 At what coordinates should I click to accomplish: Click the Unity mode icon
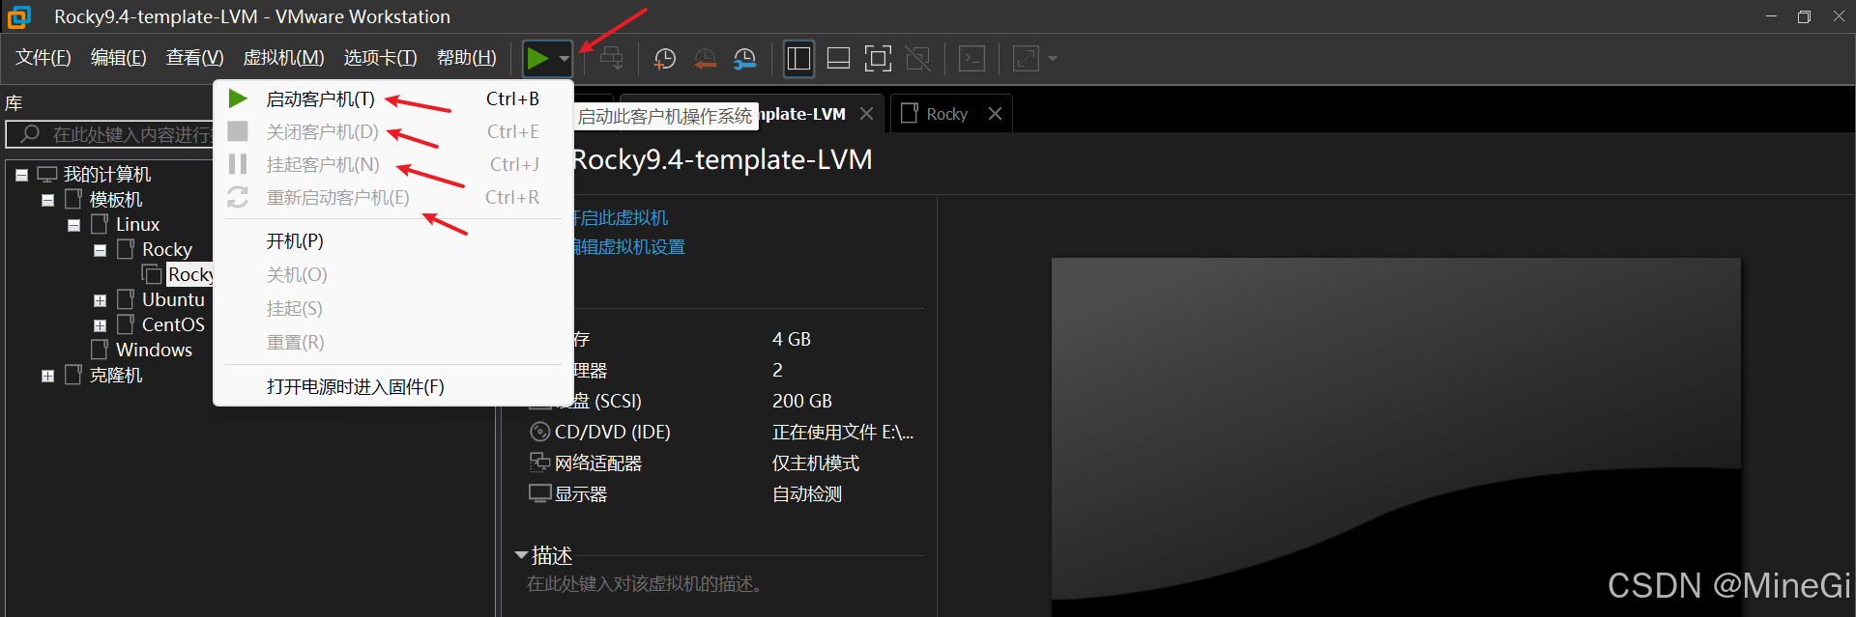tap(917, 59)
